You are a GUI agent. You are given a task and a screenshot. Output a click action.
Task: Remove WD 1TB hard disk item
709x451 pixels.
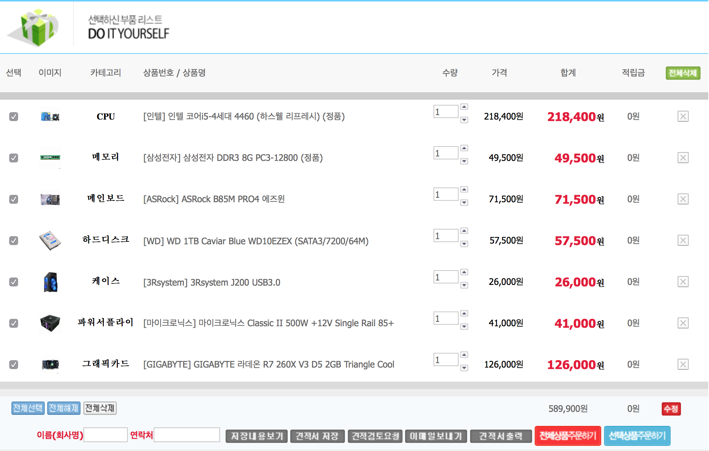[683, 241]
